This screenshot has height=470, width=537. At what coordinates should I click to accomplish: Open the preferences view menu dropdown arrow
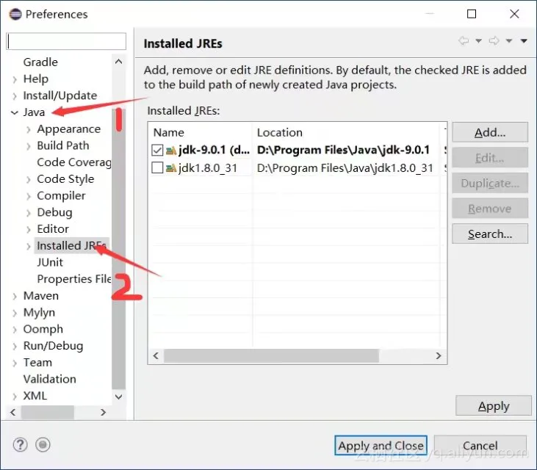(x=524, y=41)
